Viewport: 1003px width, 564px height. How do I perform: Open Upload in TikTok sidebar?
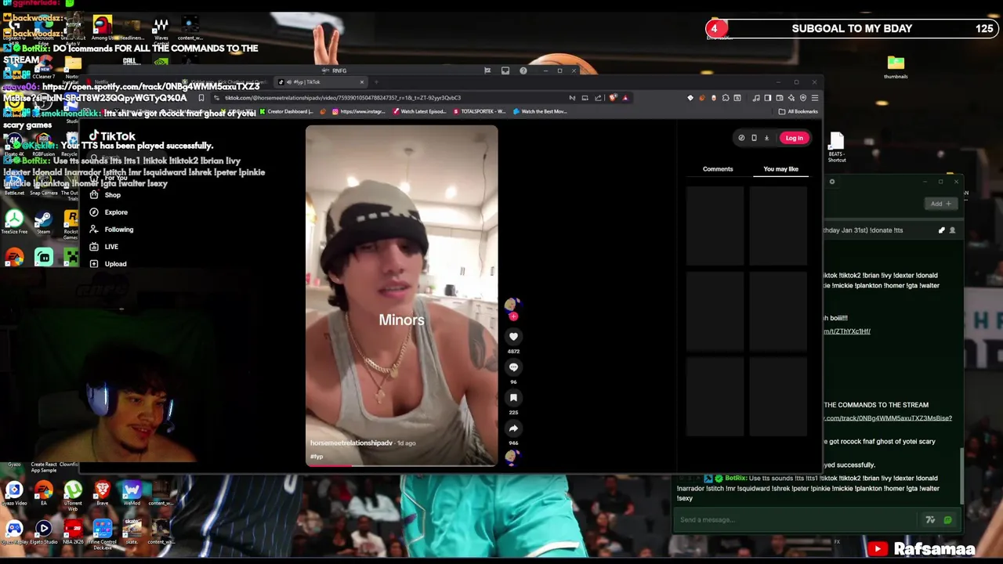(x=108, y=264)
